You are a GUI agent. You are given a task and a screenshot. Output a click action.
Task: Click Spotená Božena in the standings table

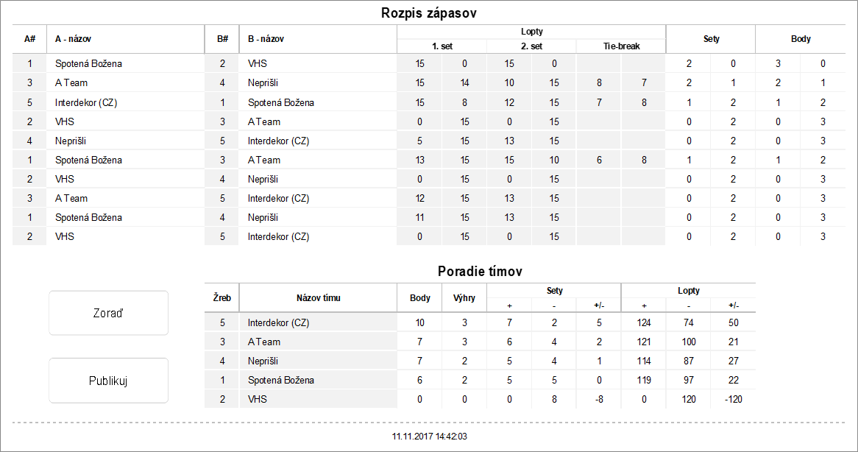(281, 380)
